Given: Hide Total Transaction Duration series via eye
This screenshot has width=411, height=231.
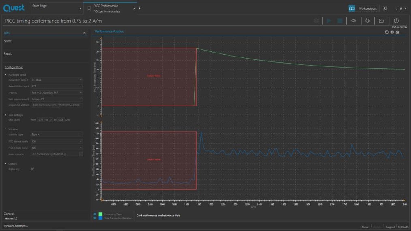Looking at the screenshot, I should pyautogui.click(x=95, y=218).
